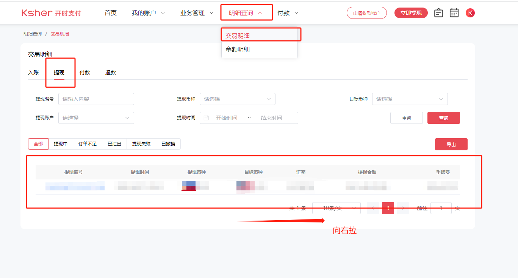
Task: Switch to the 入账 tab
Action: click(34, 73)
